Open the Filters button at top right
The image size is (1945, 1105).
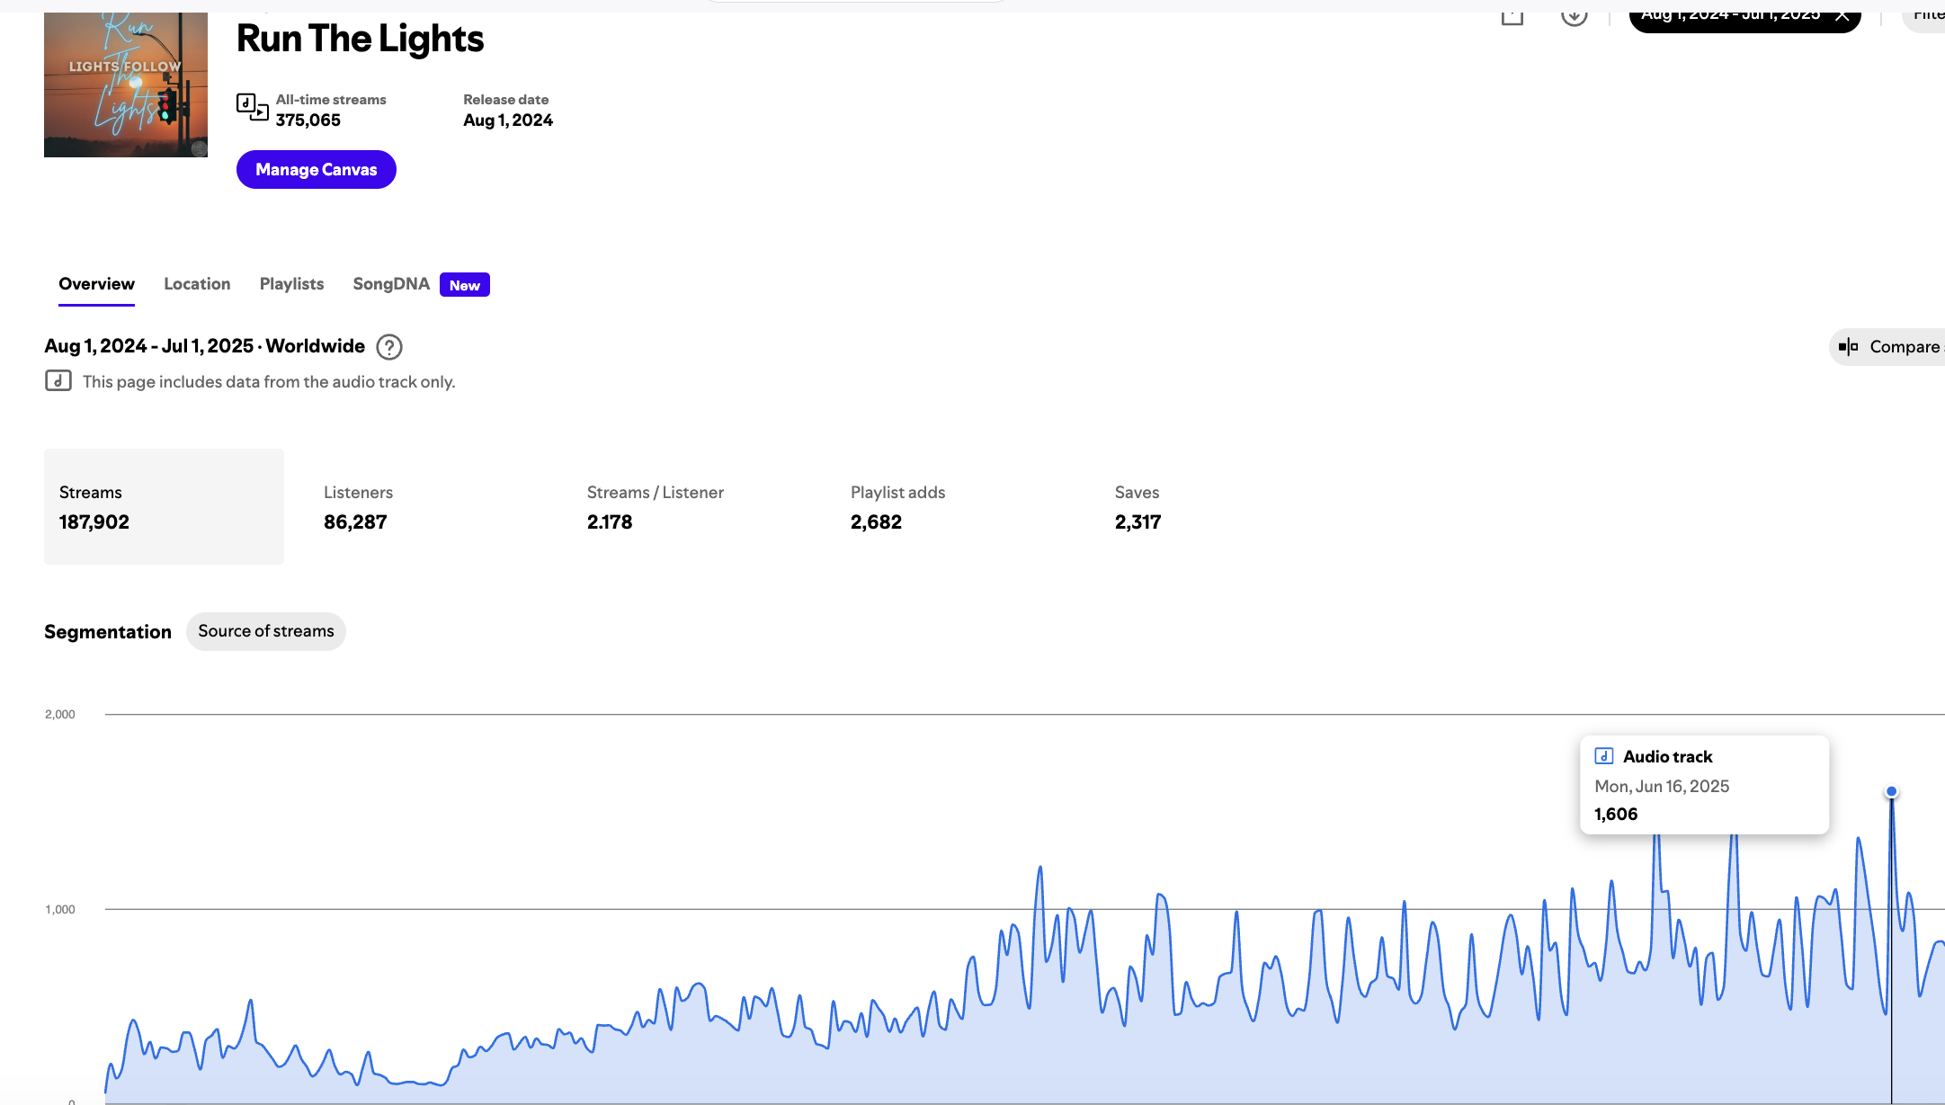[1926, 16]
